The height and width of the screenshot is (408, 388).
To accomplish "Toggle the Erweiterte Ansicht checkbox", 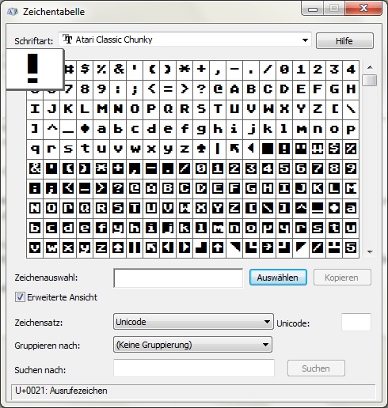I will click(x=20, y=297).
